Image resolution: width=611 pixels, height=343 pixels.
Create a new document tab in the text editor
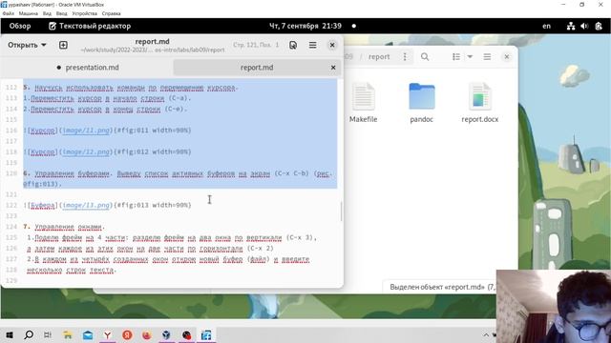63,45
